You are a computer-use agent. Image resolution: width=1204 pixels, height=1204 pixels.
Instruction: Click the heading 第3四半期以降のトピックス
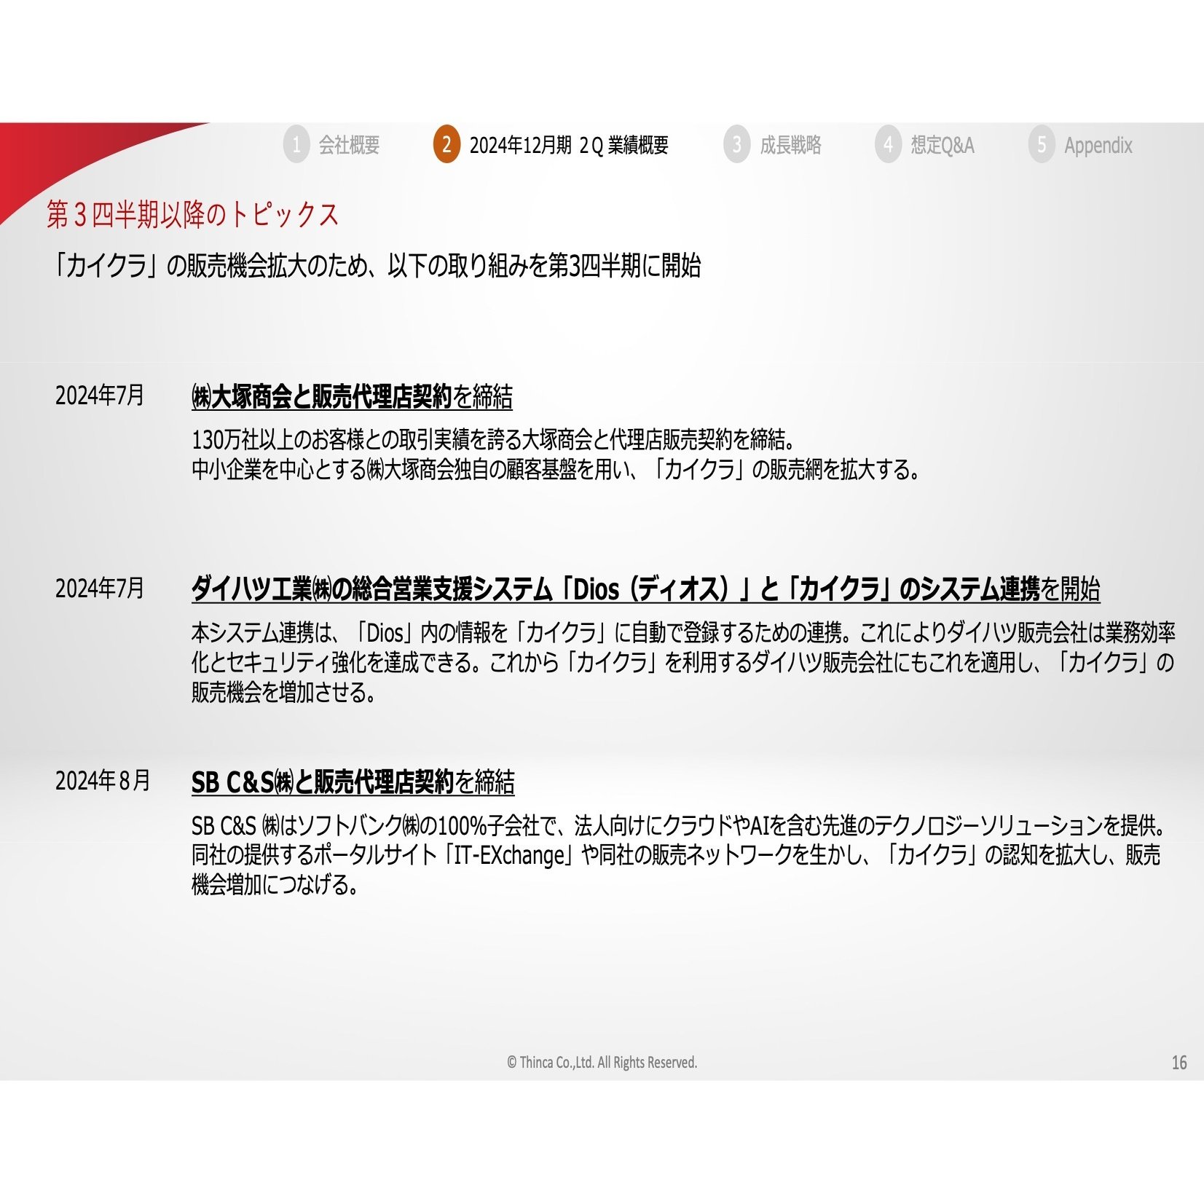click(x=193, y=214)
